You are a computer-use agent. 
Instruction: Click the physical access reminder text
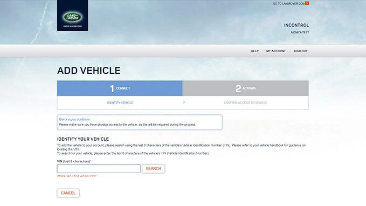point(127,125)
